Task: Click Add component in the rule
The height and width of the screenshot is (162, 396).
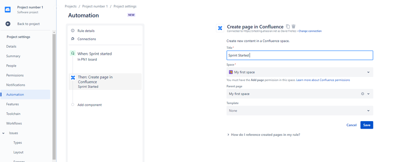Action: [x=90, y=105]
